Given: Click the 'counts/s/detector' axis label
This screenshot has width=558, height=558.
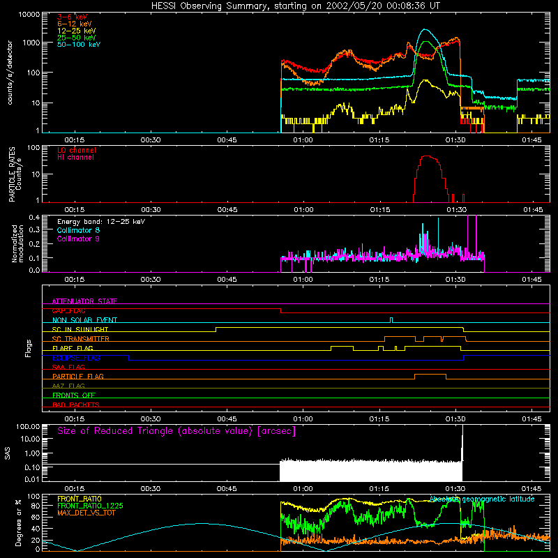Looking at the screenshot, I should tap(10, 73).
